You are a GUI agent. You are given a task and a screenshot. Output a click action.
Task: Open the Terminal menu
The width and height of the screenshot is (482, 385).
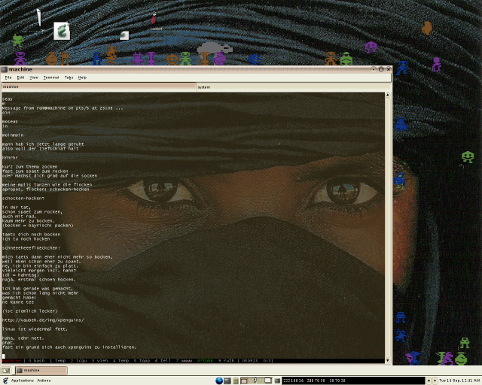point(51,77)
